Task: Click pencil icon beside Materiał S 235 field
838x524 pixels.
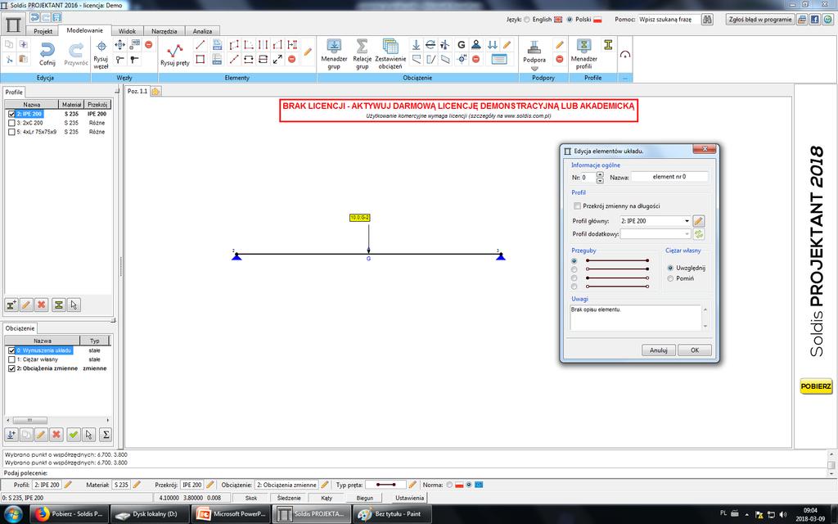Action: (137, 485)
